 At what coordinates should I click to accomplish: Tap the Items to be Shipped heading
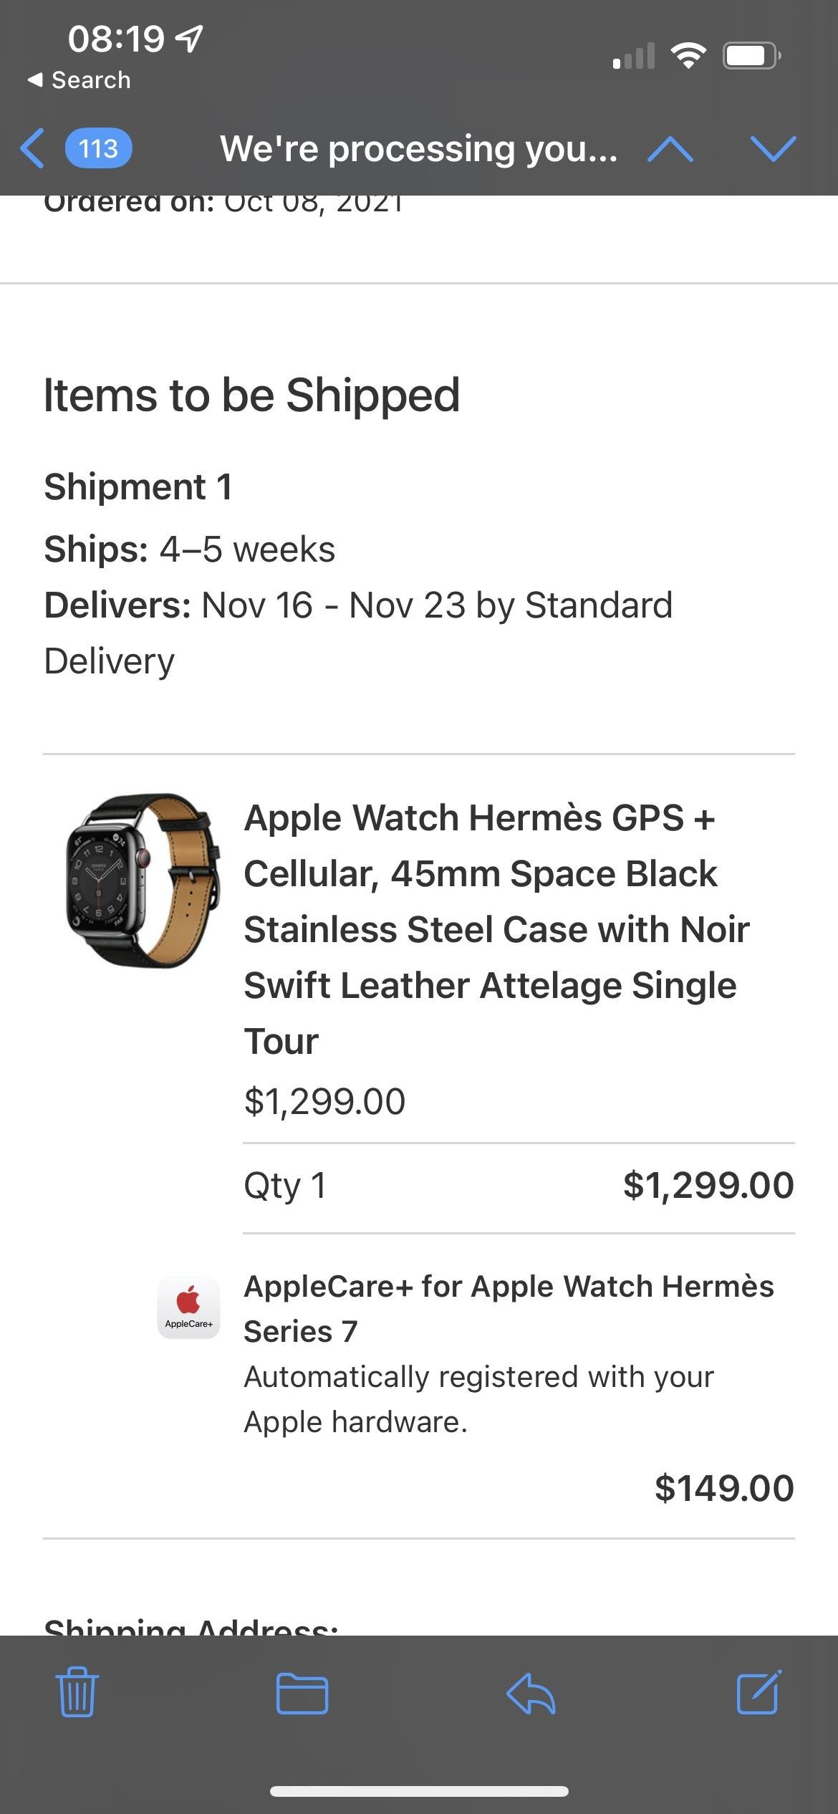[251, 395]
